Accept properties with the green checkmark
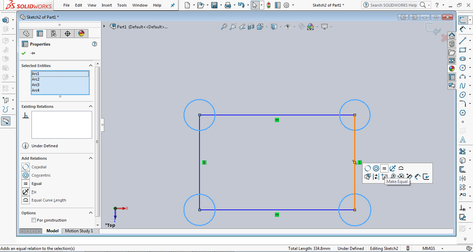473x252 pixels. pyautogui.click(x=24, y=53)
